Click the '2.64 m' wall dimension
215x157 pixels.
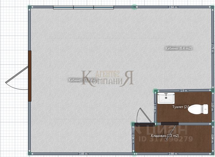173,7
